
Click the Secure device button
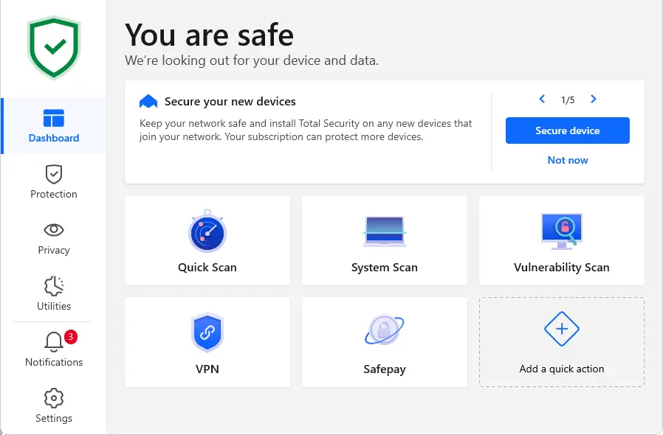coord(567,130)
